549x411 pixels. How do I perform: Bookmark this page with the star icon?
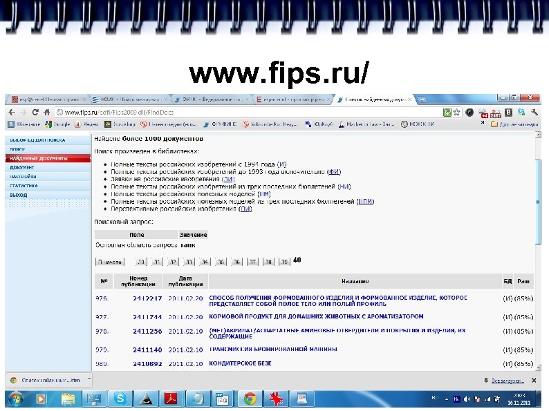coord(456,113)
